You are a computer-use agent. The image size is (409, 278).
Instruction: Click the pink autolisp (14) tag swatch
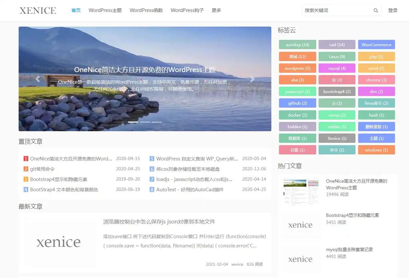297,45
